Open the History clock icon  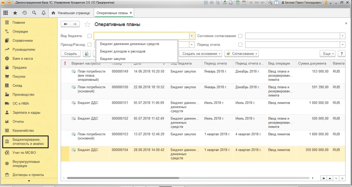(24, 13)
